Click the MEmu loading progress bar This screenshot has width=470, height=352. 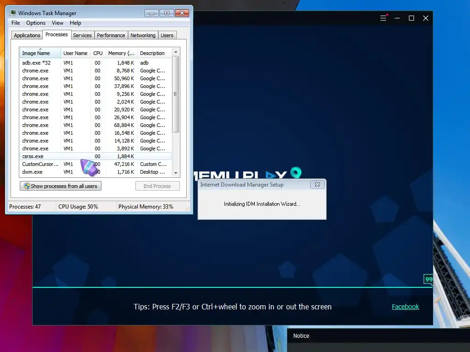(232, 287)
